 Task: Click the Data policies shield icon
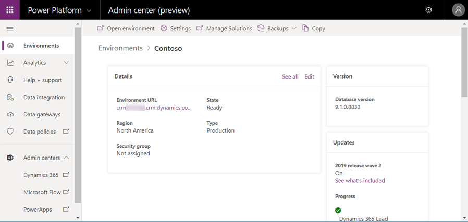[x=10, y=132]
